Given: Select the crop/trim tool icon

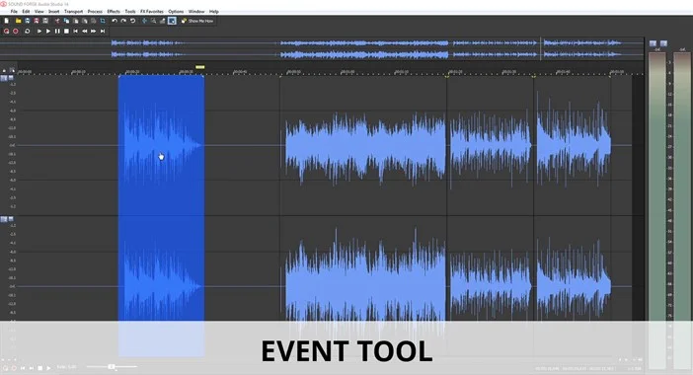Looking at the screenshot, I should click(103, 21).
